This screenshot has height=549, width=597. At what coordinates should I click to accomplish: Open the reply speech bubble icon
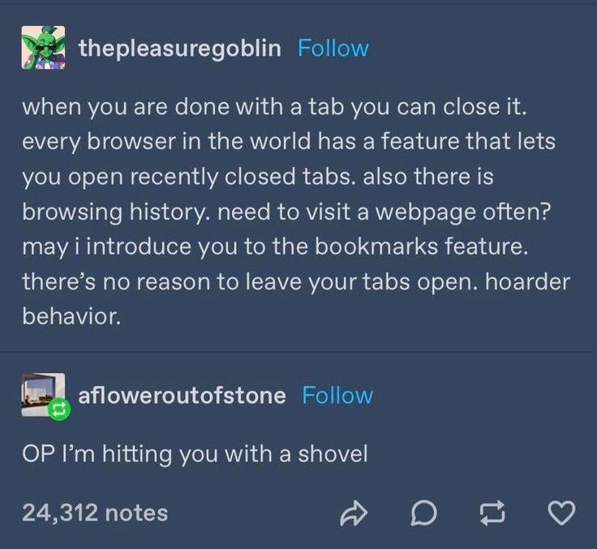424,514
